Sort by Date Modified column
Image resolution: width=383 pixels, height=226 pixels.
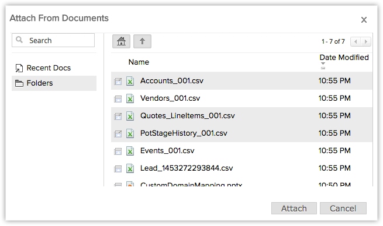click(344, 58)
